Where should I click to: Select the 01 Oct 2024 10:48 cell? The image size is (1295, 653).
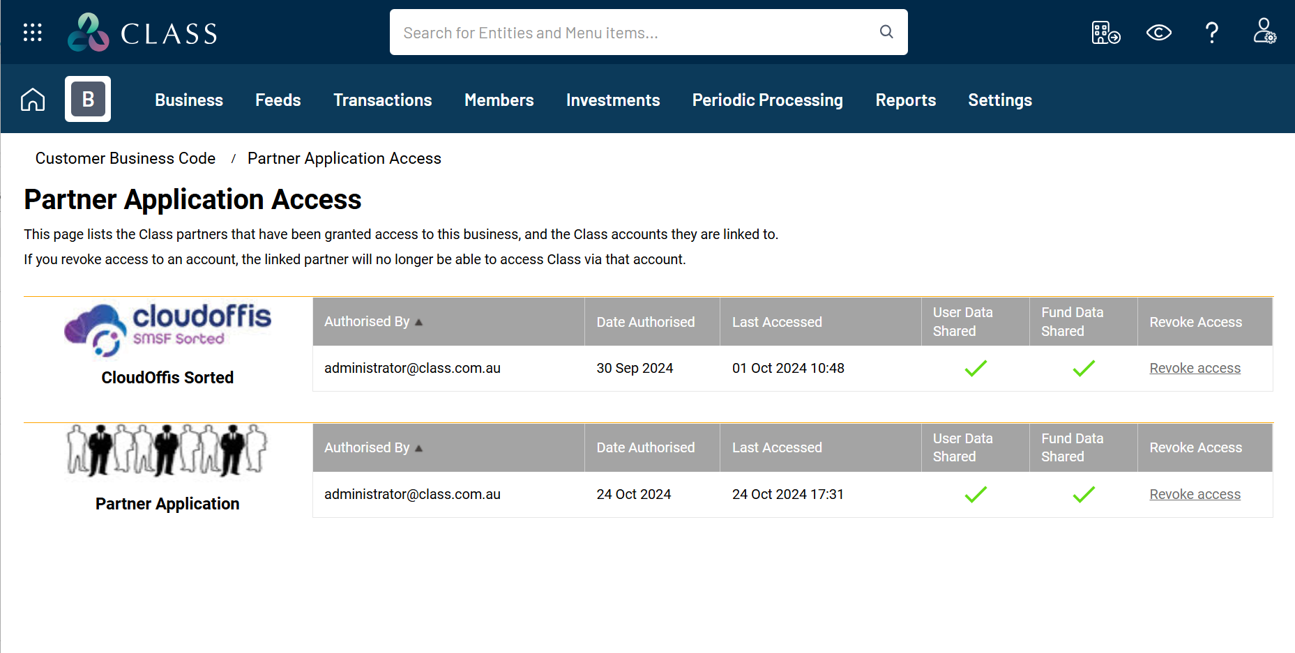(x=788, y=368)
